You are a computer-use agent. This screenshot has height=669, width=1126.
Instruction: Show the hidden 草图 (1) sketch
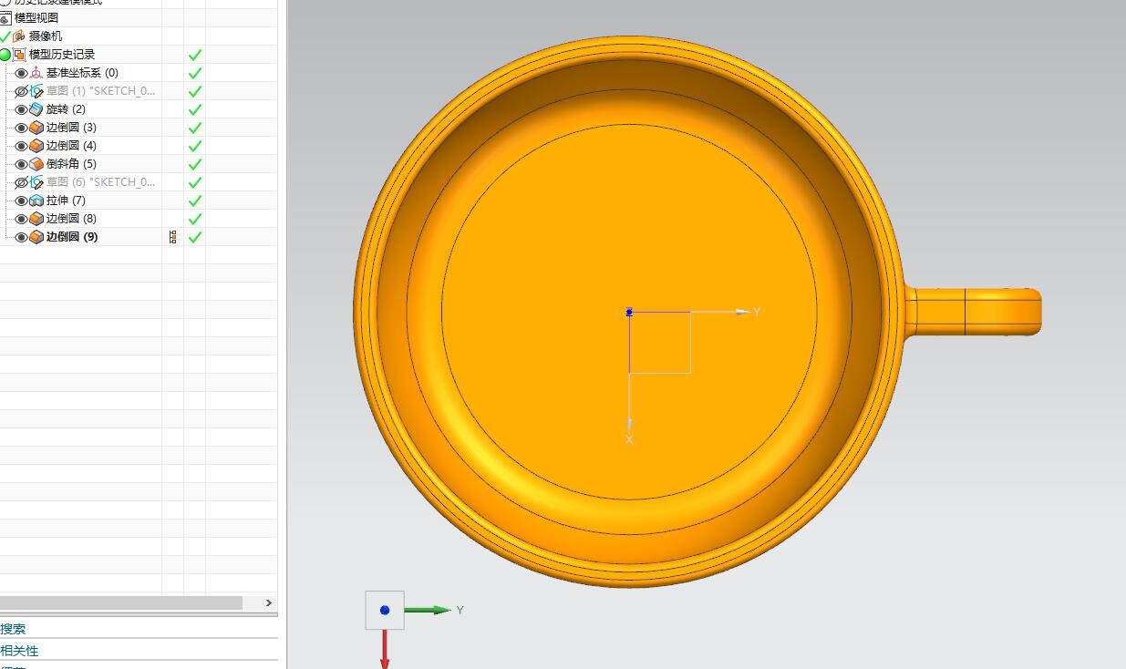click(22, 91)
